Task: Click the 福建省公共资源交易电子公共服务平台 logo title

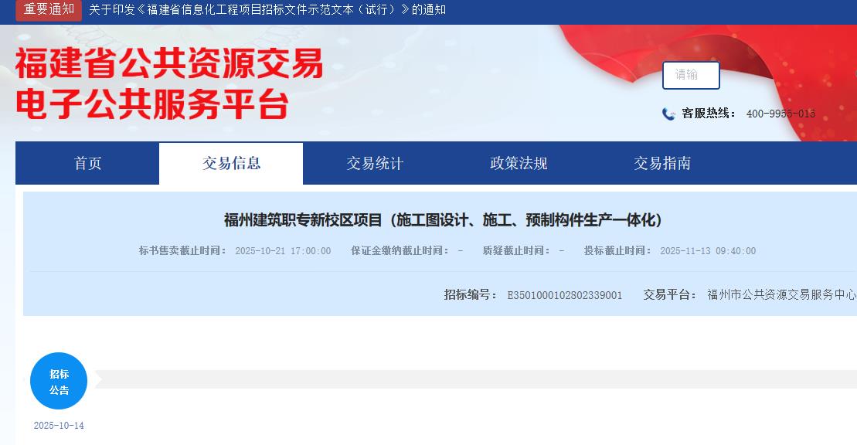Action: tap(169, 83)
